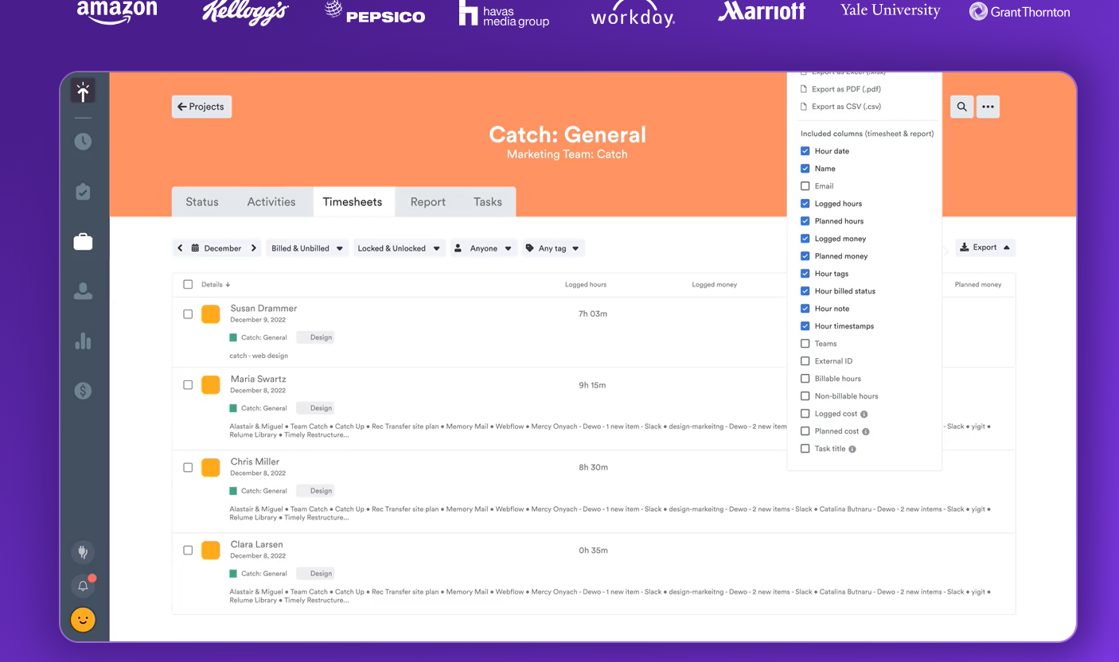This screenshot has height=662, width=1119.
Task: Switch to the Status tab
Action: 202,202
